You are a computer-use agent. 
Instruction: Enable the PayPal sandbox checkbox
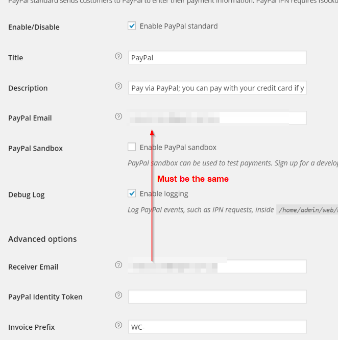[132, 147]
